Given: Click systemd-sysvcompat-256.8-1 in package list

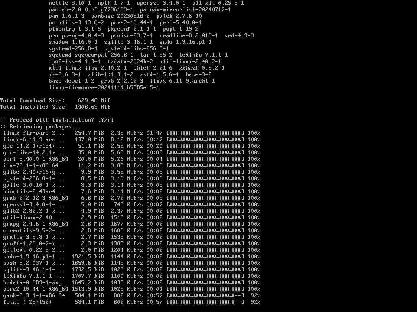Looking at the screenshot, I should click(x=91, y=55).
